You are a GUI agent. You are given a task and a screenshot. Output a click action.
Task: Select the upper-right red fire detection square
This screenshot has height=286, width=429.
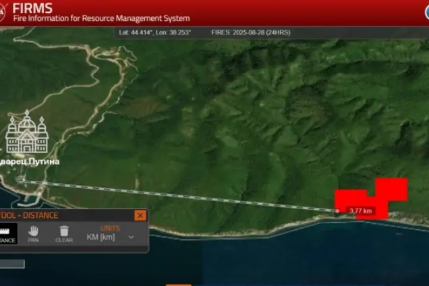coord(392,189)
